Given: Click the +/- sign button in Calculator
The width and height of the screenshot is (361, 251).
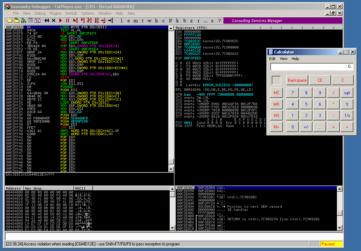Looking at the screenshot, I should tap(306, 127).
